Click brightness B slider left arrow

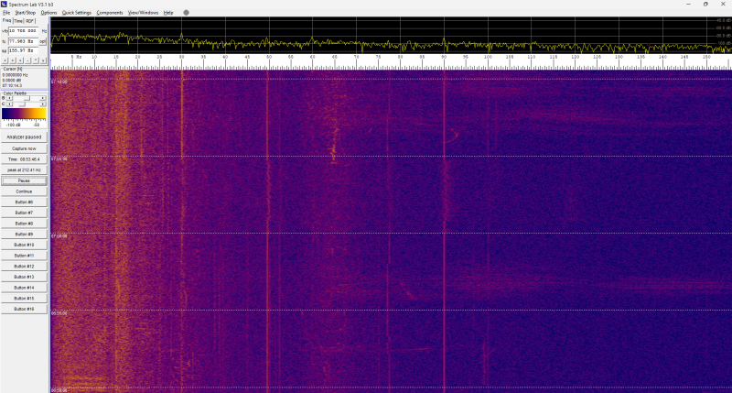tap(9, 98)
